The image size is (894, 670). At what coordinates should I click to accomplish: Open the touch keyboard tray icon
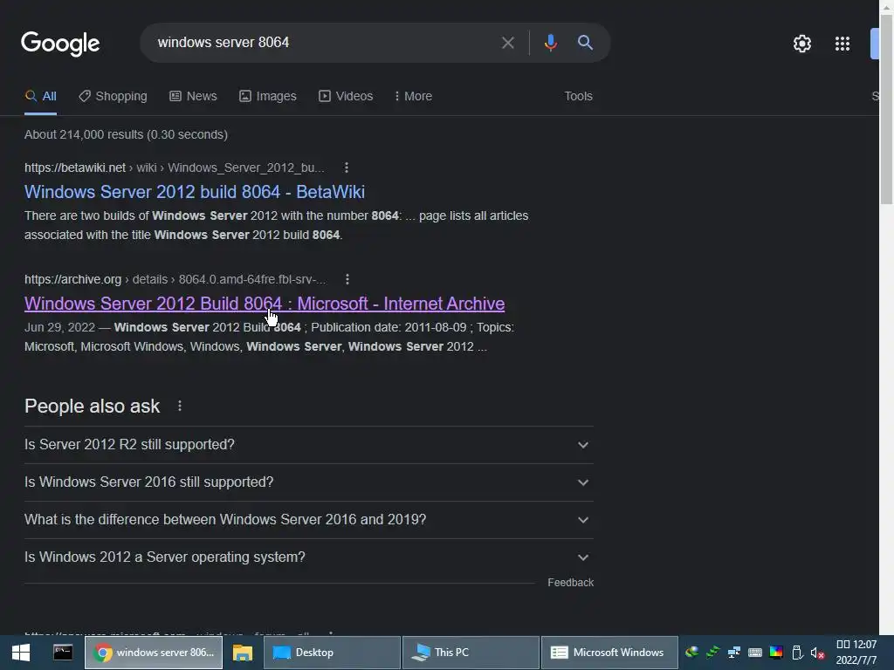(x=755, y=653)
